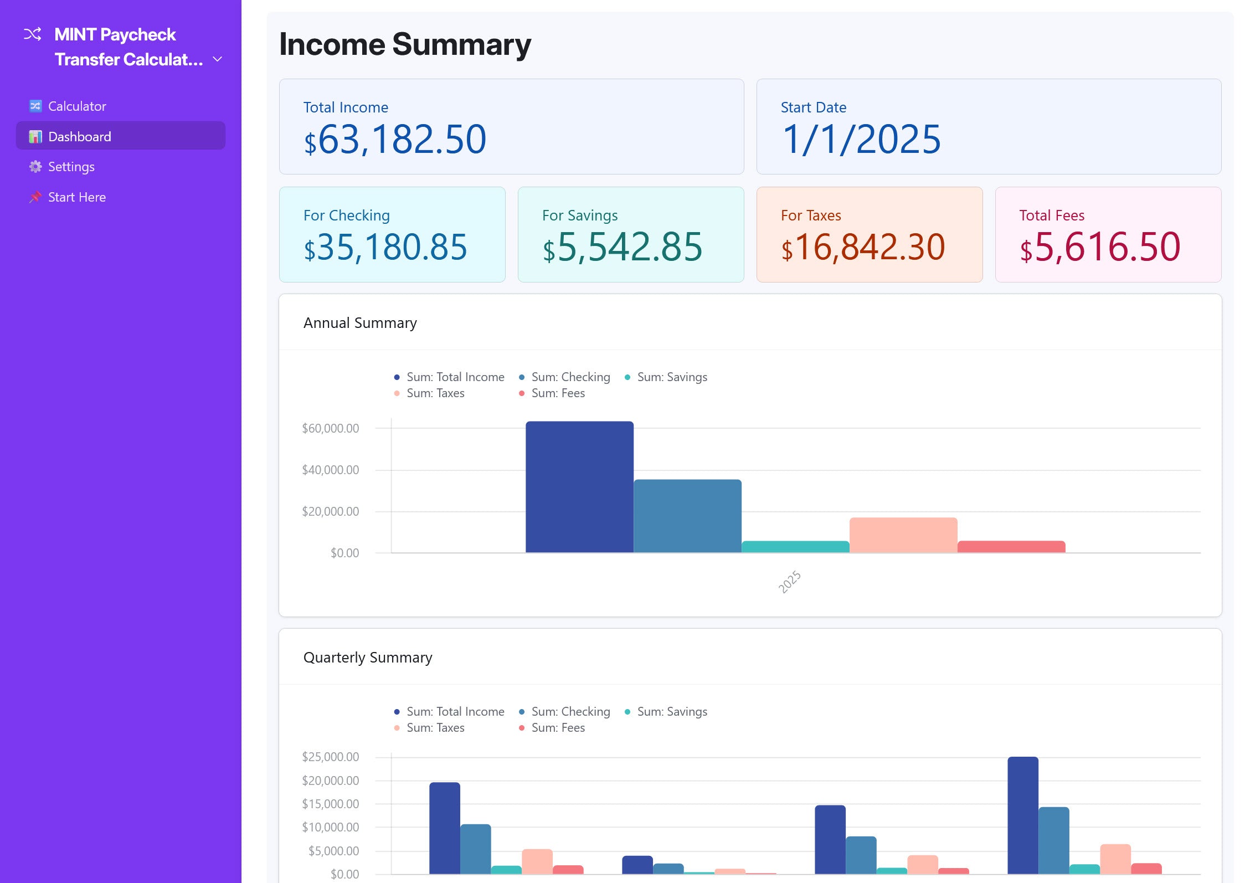Expand the app title dropdown chevron

click(218, 59)
